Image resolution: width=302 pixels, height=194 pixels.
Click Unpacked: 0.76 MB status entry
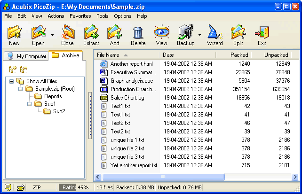tap(180, 187)
